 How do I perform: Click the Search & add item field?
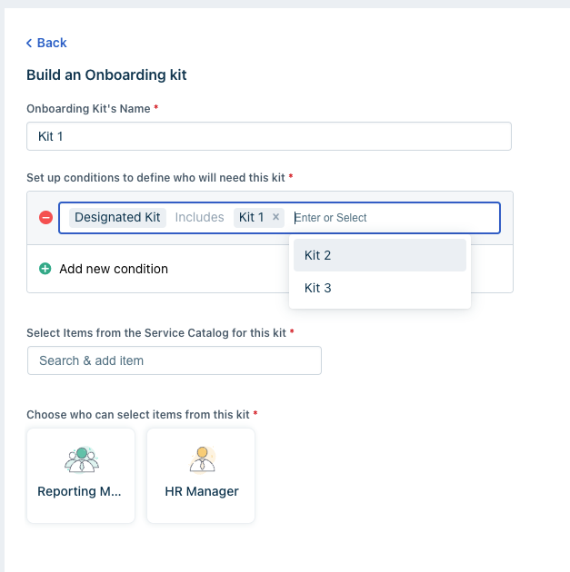[x=175, y=360]
